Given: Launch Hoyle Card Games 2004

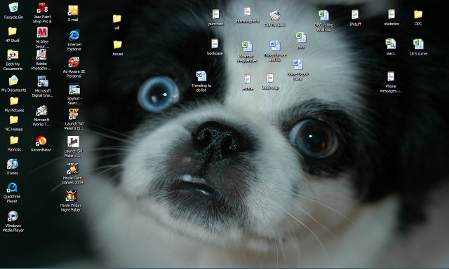Looking at the screenshot, I should [72, 169].
